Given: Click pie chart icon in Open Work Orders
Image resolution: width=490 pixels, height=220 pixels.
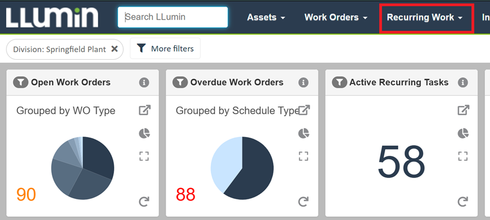Looking at the screenshot, I should (x=145, y=134).
